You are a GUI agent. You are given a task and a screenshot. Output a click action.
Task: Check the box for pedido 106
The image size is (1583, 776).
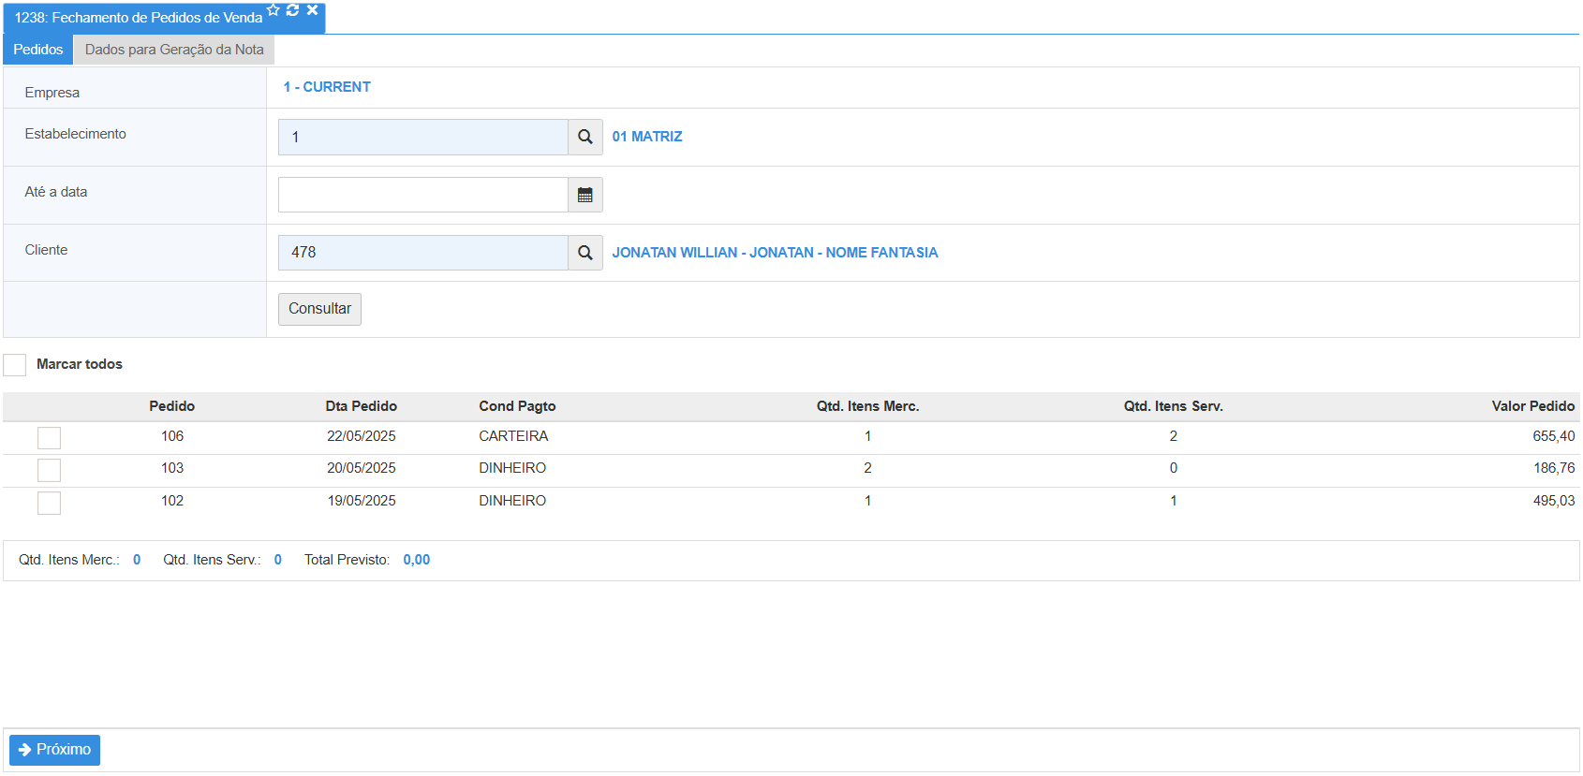(49, 438)
